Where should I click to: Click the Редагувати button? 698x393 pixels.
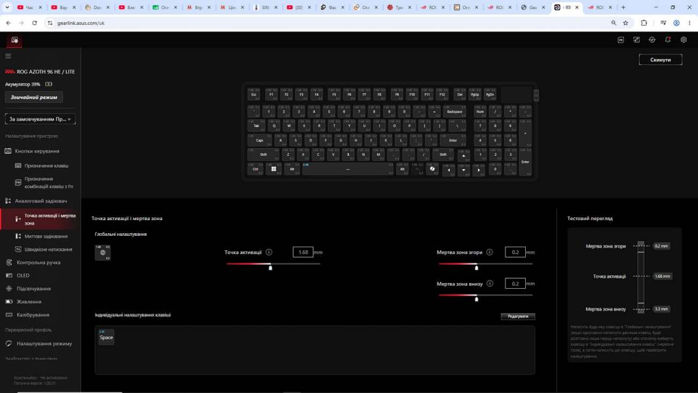coord(518,316)
